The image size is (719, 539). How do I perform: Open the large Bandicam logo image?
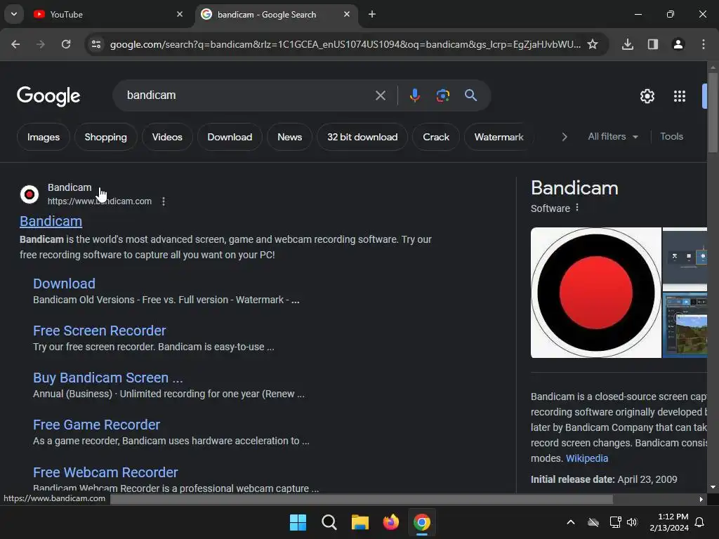(x=595, y=293)
